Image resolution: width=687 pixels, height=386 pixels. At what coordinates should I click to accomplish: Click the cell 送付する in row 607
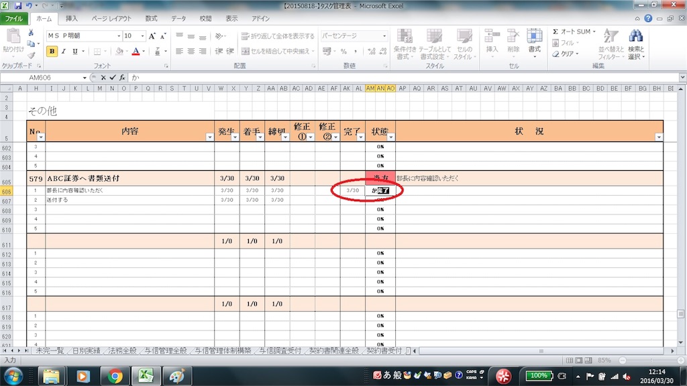point(129,200)
